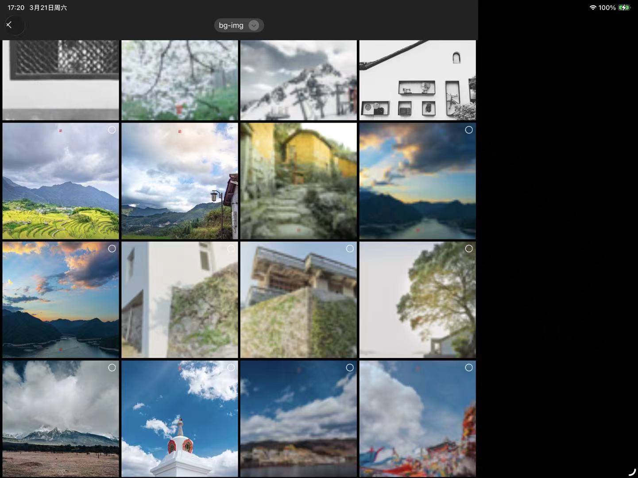The height and width of the screenshot is (478, 638).
Task: Open the yellow house stone stairway photo
Action: tap(298, 181)
